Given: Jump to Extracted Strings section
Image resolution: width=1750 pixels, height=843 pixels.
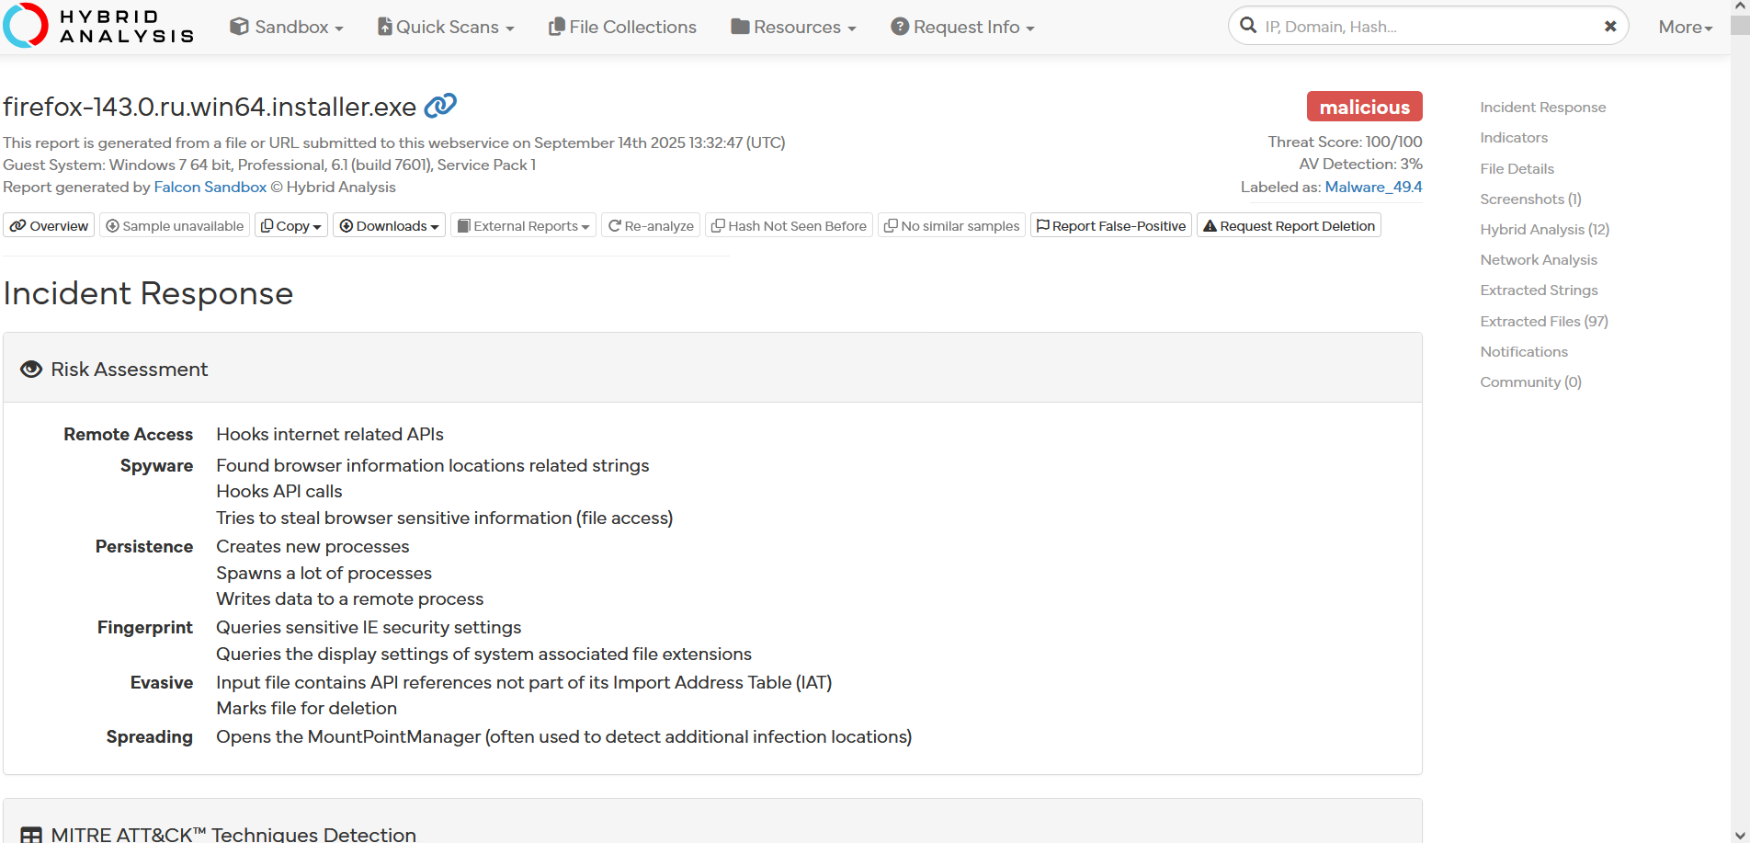Looking at the screenshot, I should (x=1539, y=290).
